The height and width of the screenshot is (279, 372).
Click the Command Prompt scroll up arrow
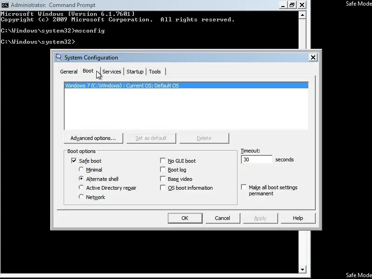[x=302, y=15]
